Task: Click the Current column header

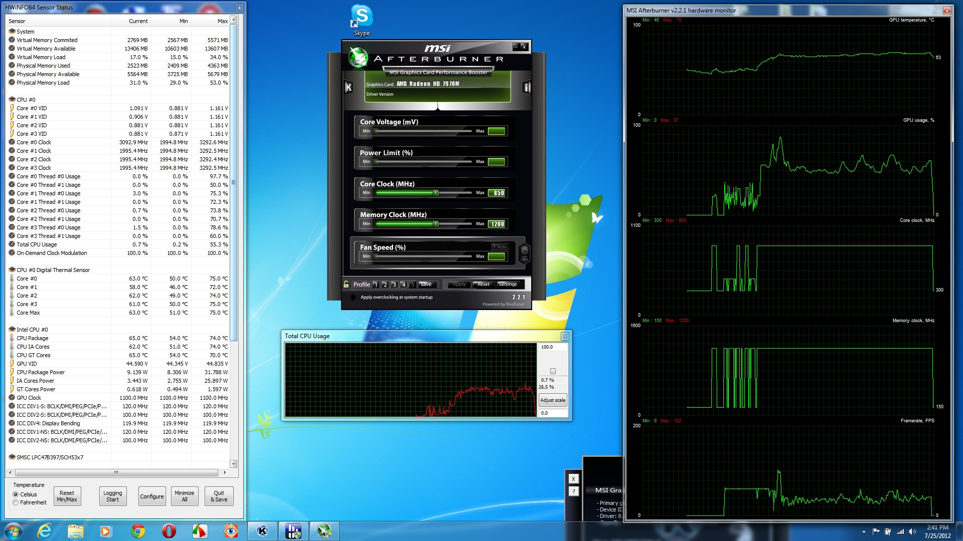Action: pos(131,21)
